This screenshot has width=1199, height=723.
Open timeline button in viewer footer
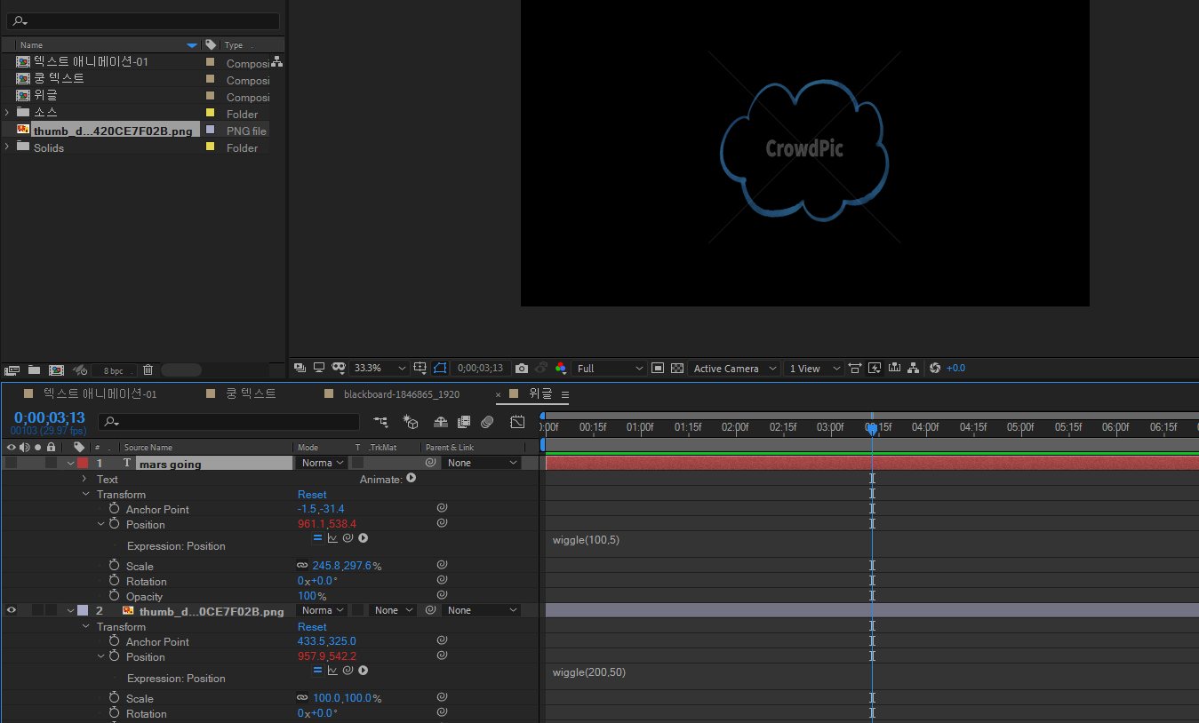click(x=894, y=368)
